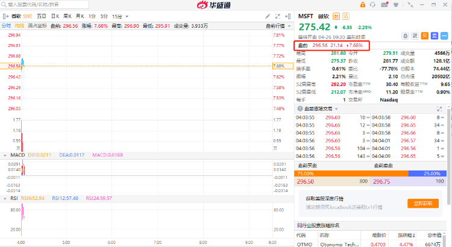Open customer service headset icon
The width and height of the screenshot is (452, 247).
pos(372,5)
